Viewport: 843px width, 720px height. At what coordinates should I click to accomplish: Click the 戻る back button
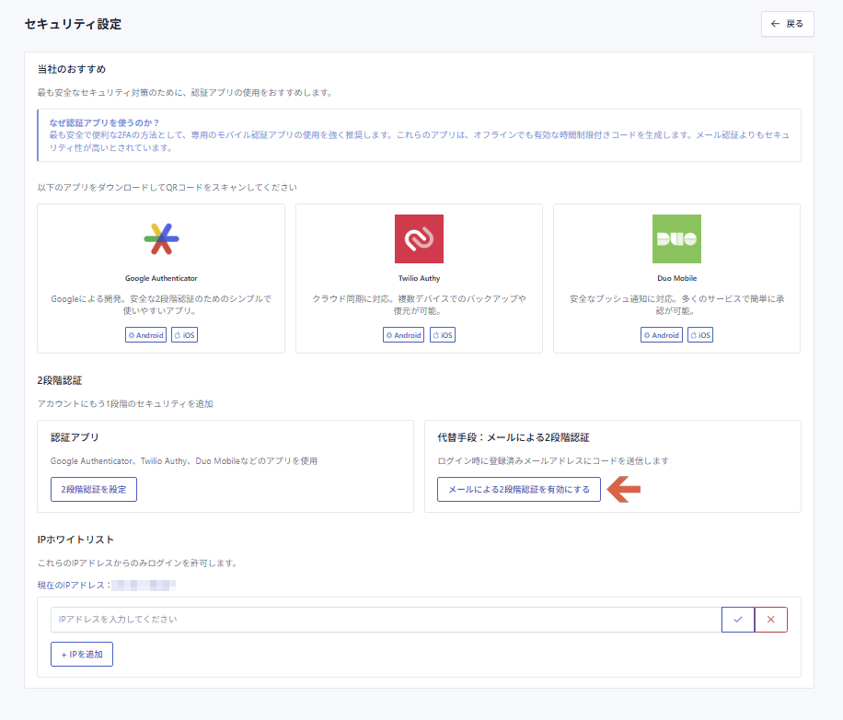coord(787,24)
